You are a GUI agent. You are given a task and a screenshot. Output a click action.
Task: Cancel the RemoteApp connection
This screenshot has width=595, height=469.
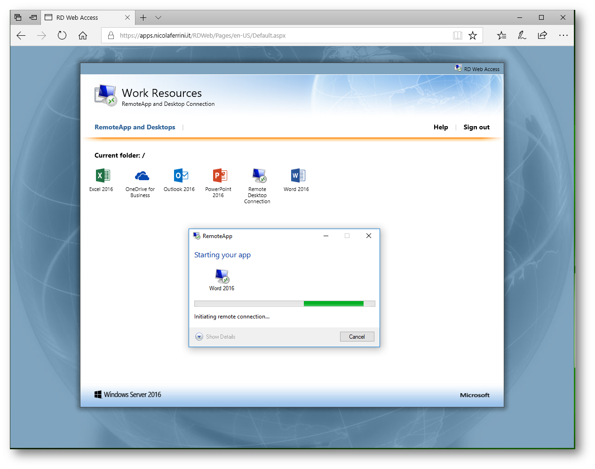click(x=357, y=336)
